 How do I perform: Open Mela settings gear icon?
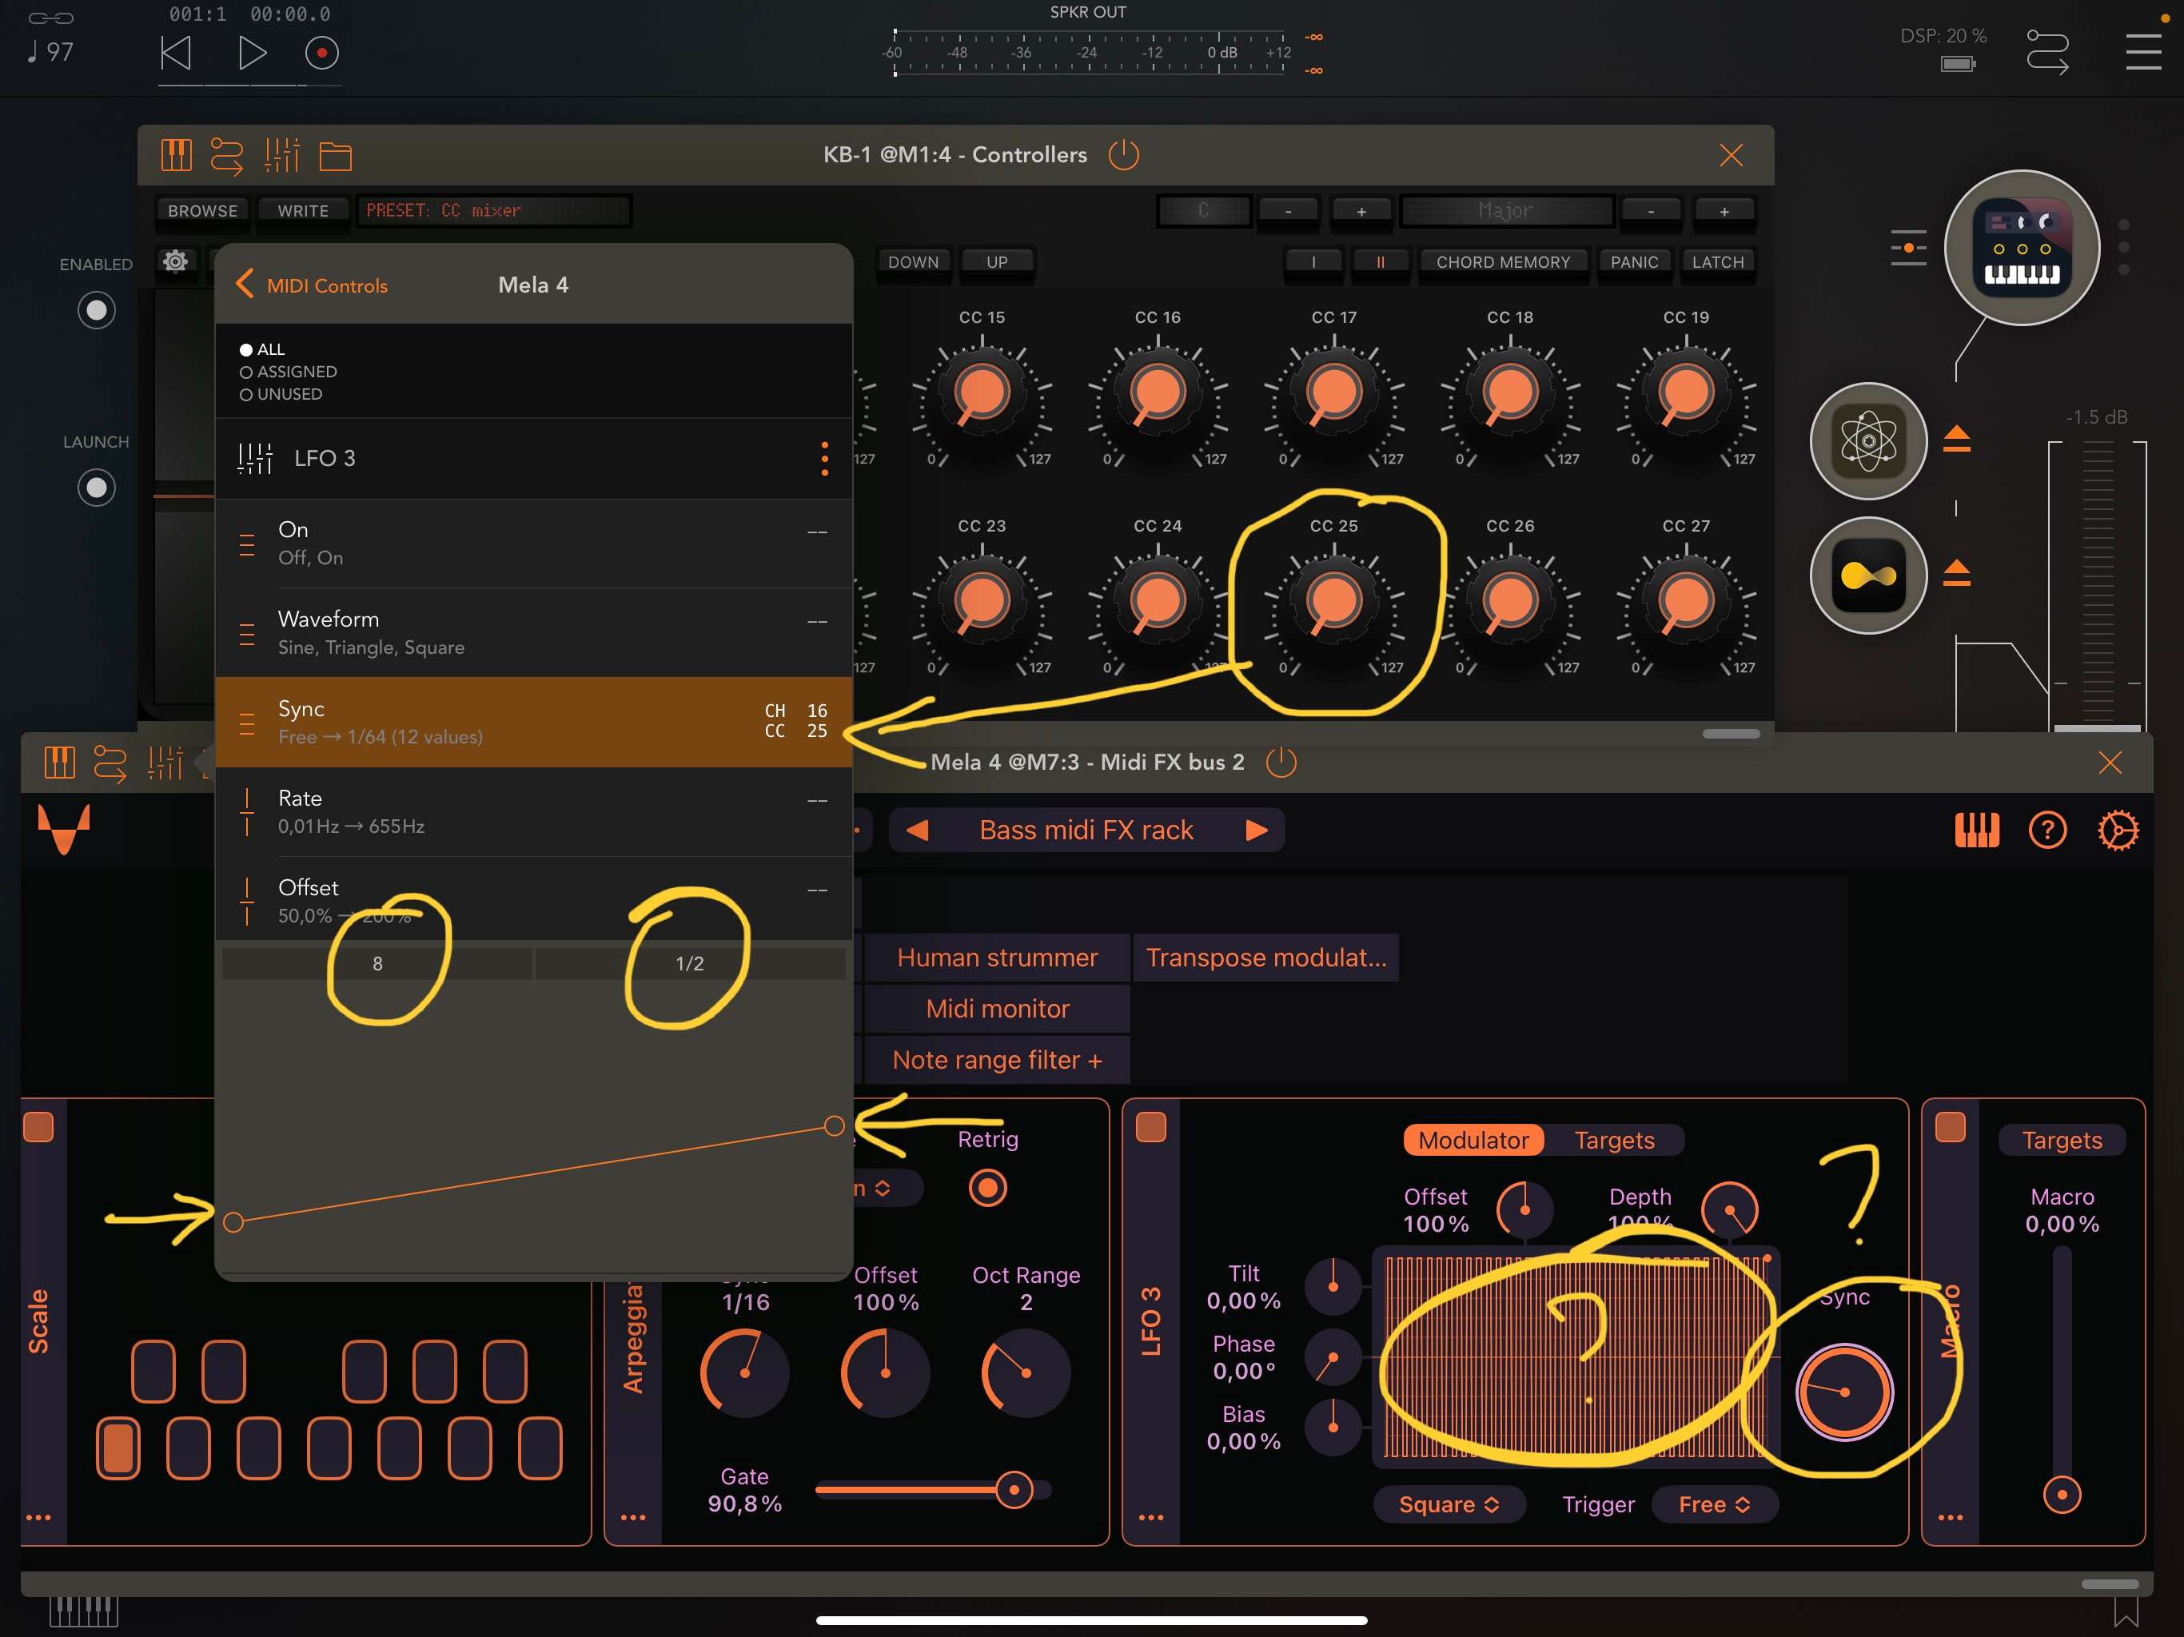(x=2117, y=830)
